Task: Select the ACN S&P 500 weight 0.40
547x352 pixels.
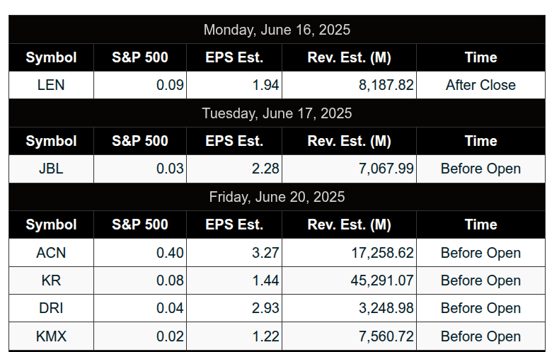Action: (x=170, y=253)
